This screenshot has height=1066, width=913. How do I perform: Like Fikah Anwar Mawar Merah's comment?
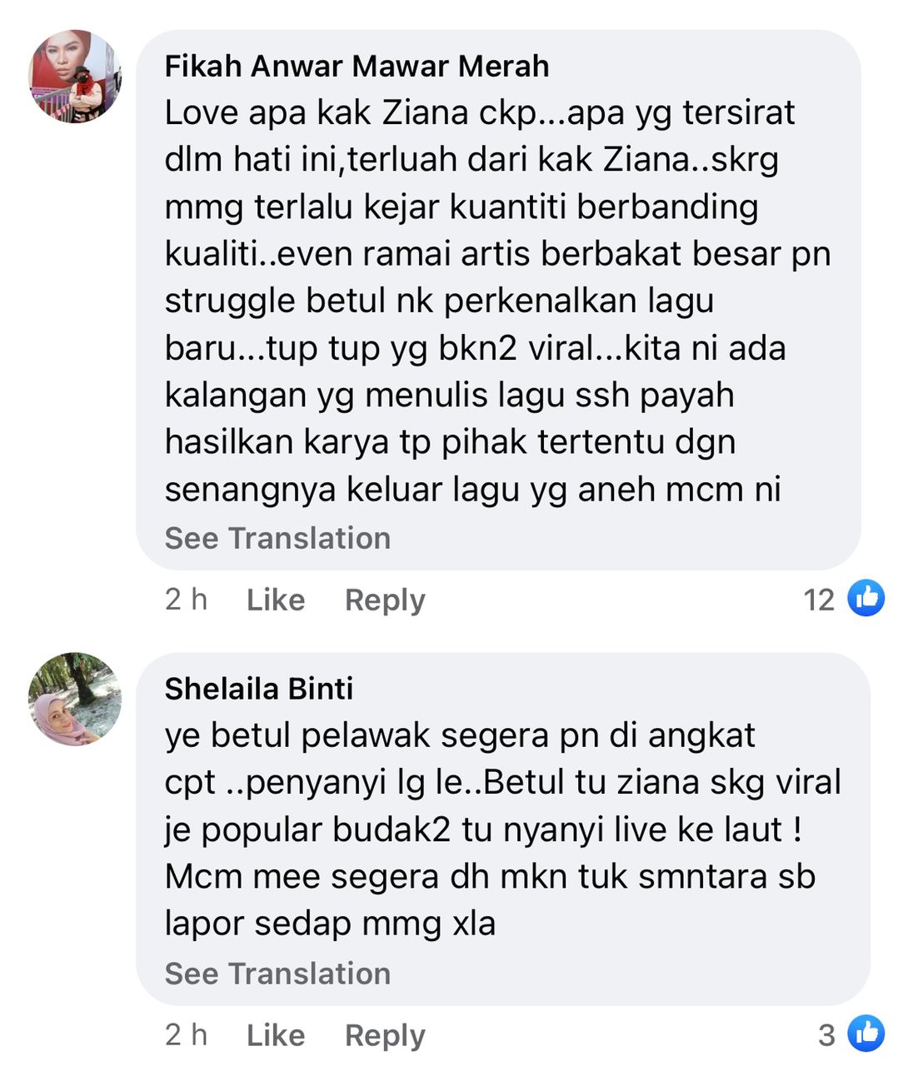click(x=276, y=600)
